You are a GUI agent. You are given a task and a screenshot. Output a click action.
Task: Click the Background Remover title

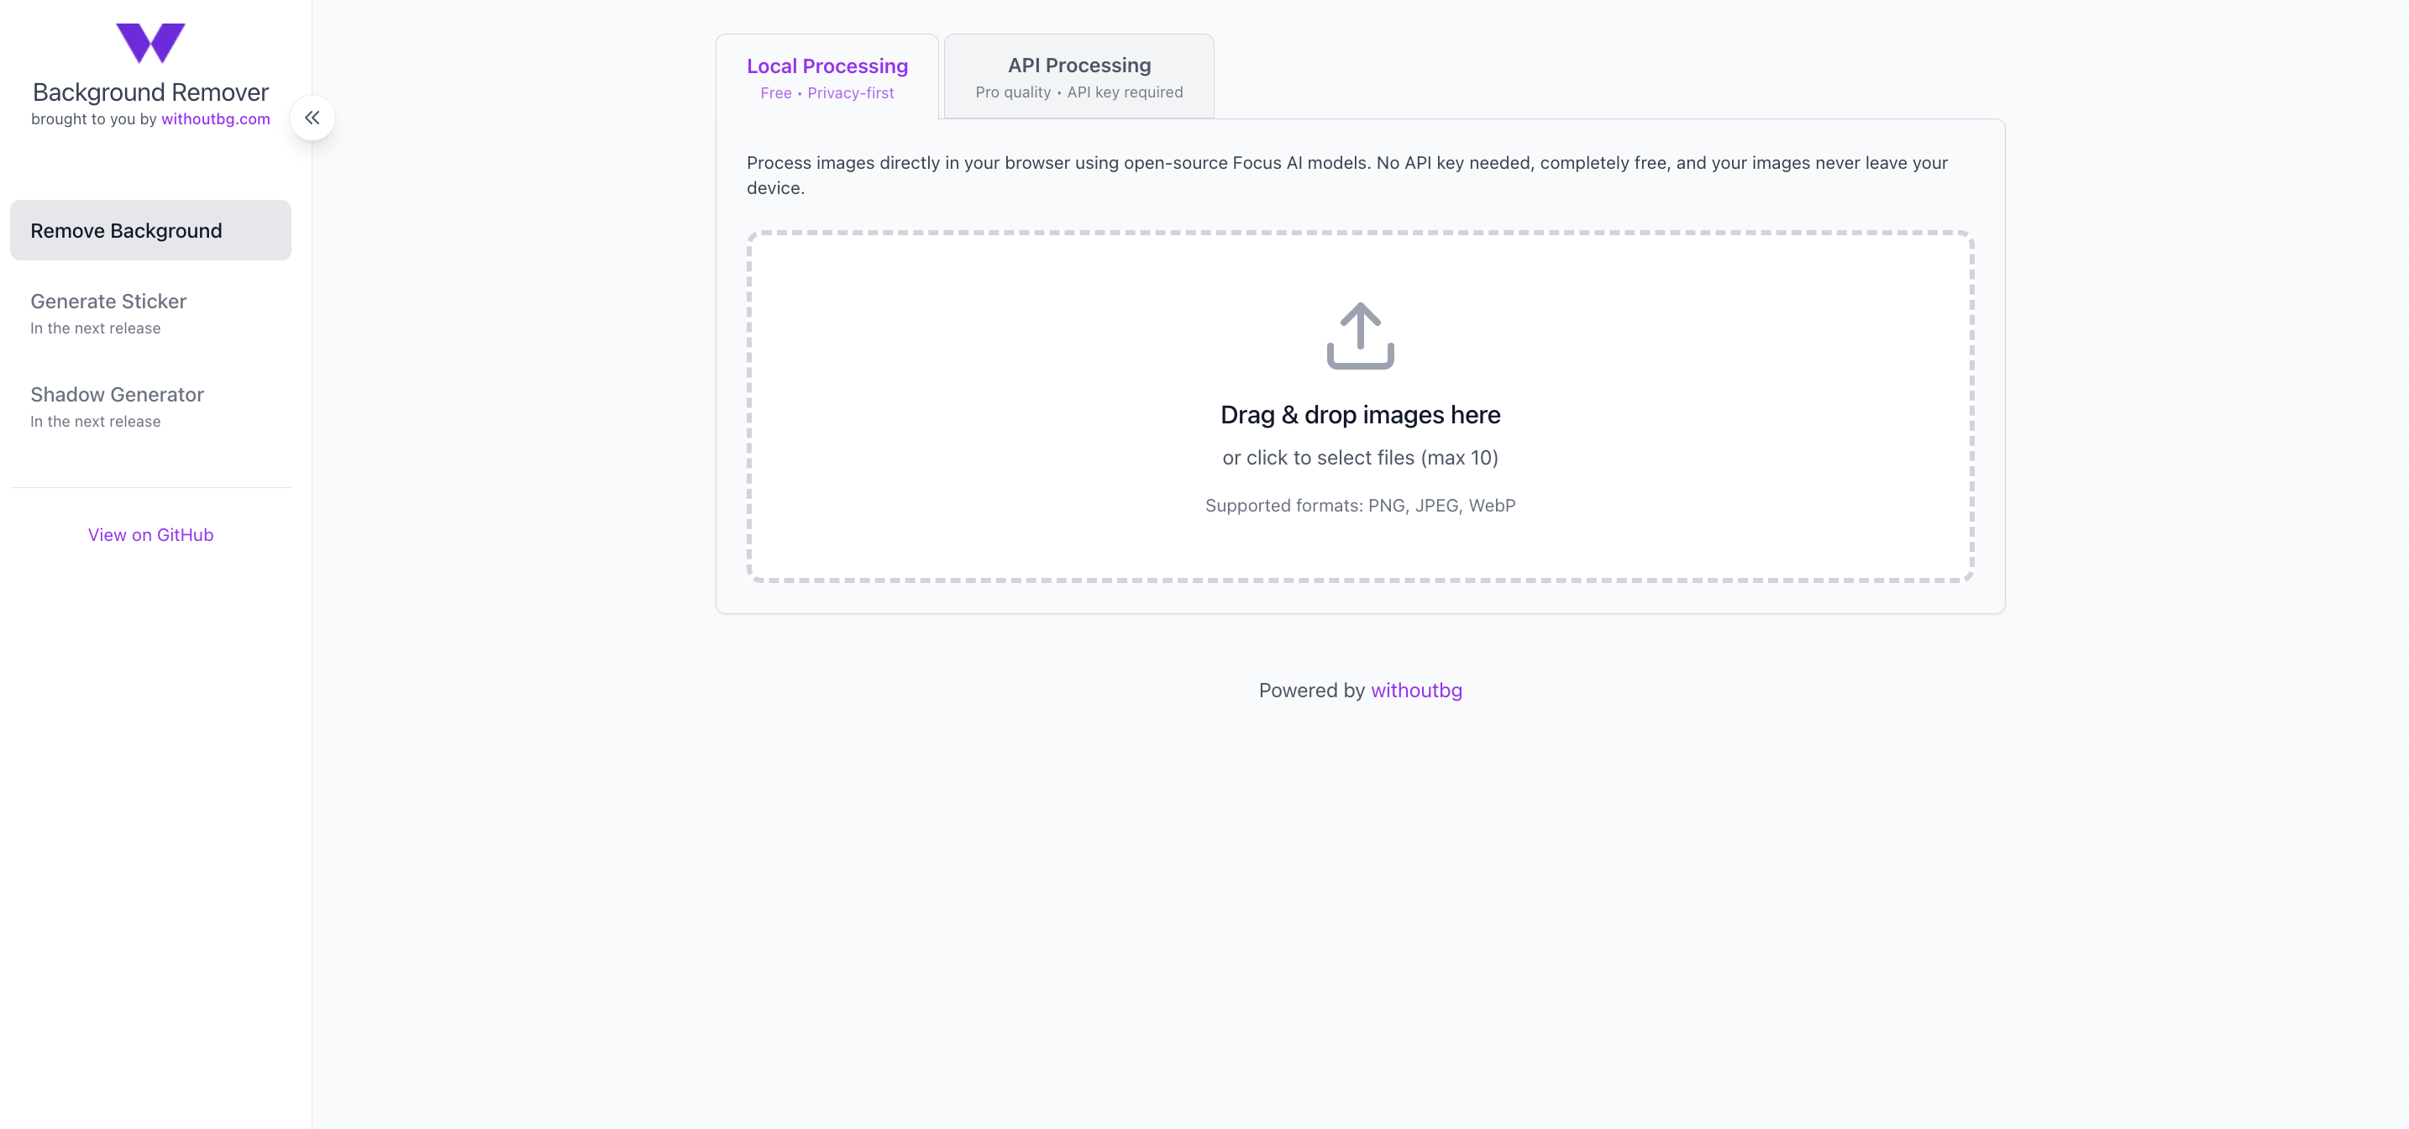click(150, 92)
